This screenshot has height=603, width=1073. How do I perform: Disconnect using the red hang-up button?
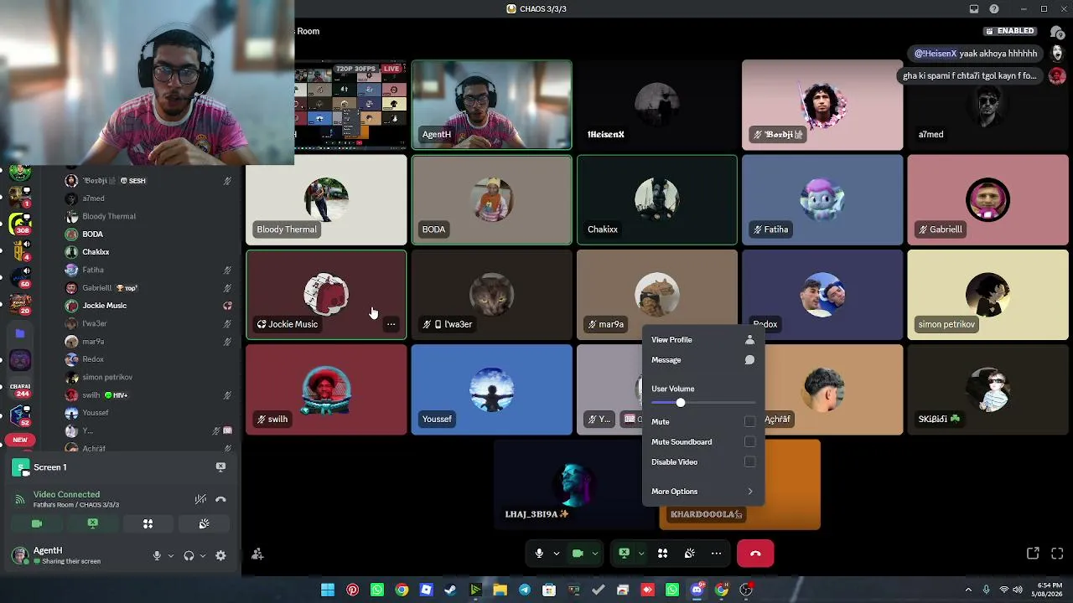[755, 554]
